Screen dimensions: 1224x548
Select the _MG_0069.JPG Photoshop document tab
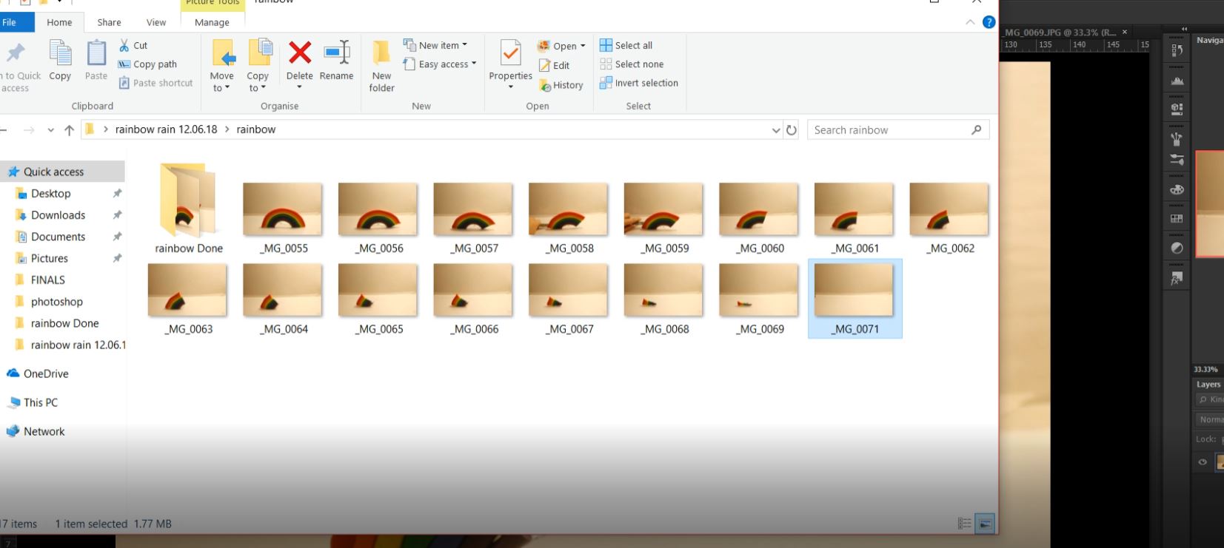click(x=1060, y=33)
